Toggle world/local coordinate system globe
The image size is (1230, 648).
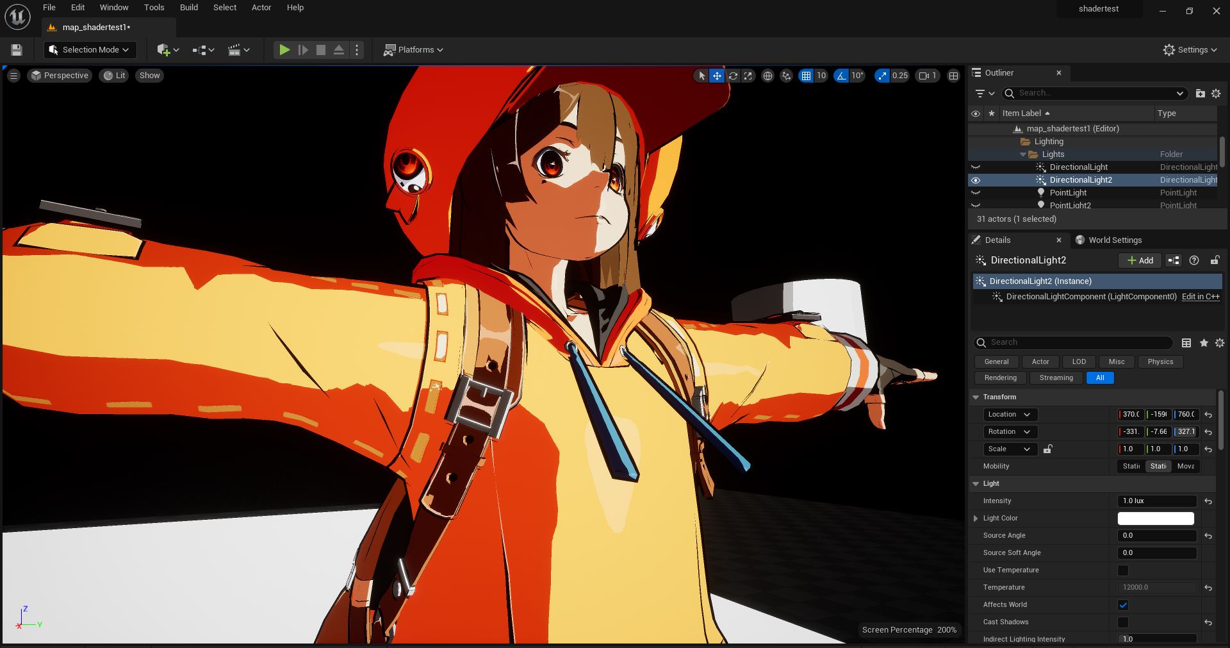(767, 76)
